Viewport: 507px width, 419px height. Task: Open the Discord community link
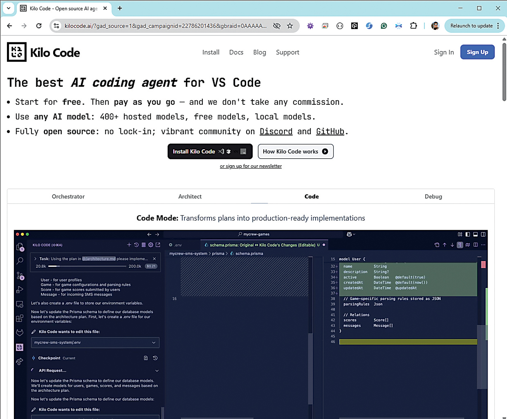coord(276,132)
